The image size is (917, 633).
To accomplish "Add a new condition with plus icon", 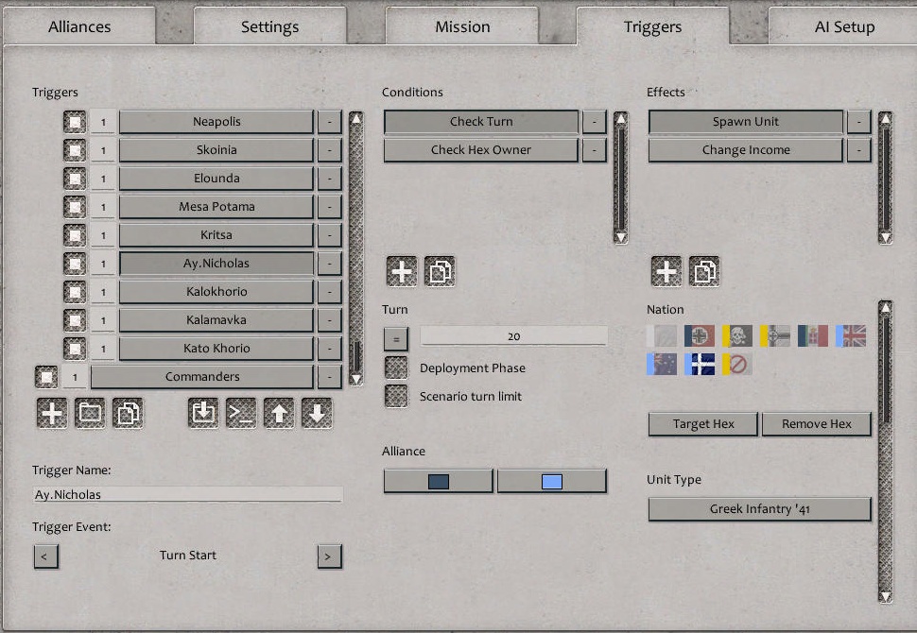I will point(402,271).
